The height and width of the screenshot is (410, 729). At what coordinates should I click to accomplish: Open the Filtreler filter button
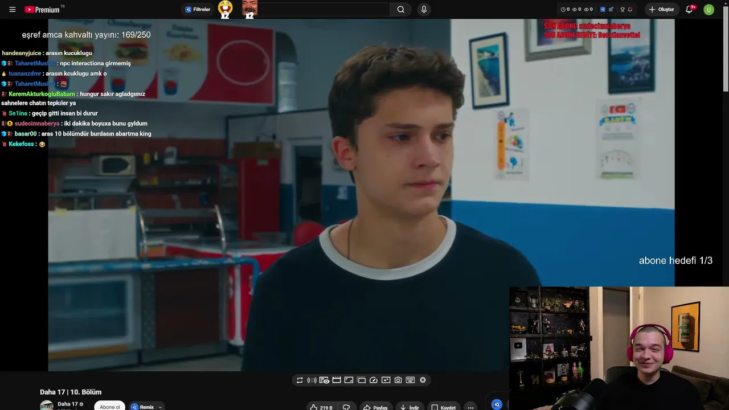(x=198, y=10)
